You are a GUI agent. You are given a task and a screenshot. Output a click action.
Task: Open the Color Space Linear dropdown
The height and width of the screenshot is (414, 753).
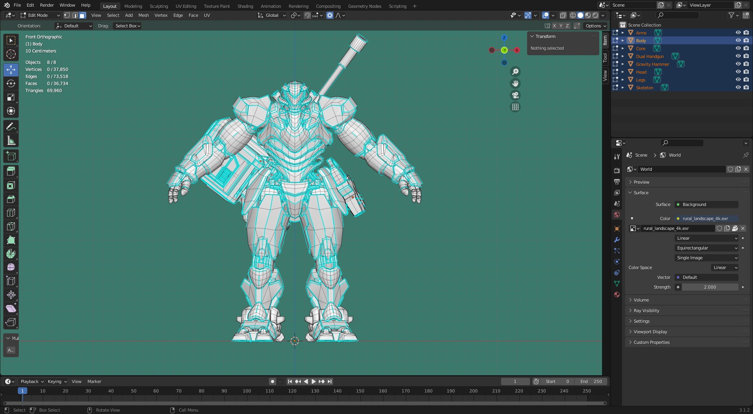[x=725, y=268]
